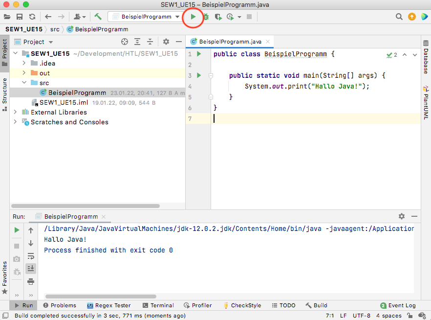Select the BeispielProgramm tab in Run panel

click(x=70, y=217)
